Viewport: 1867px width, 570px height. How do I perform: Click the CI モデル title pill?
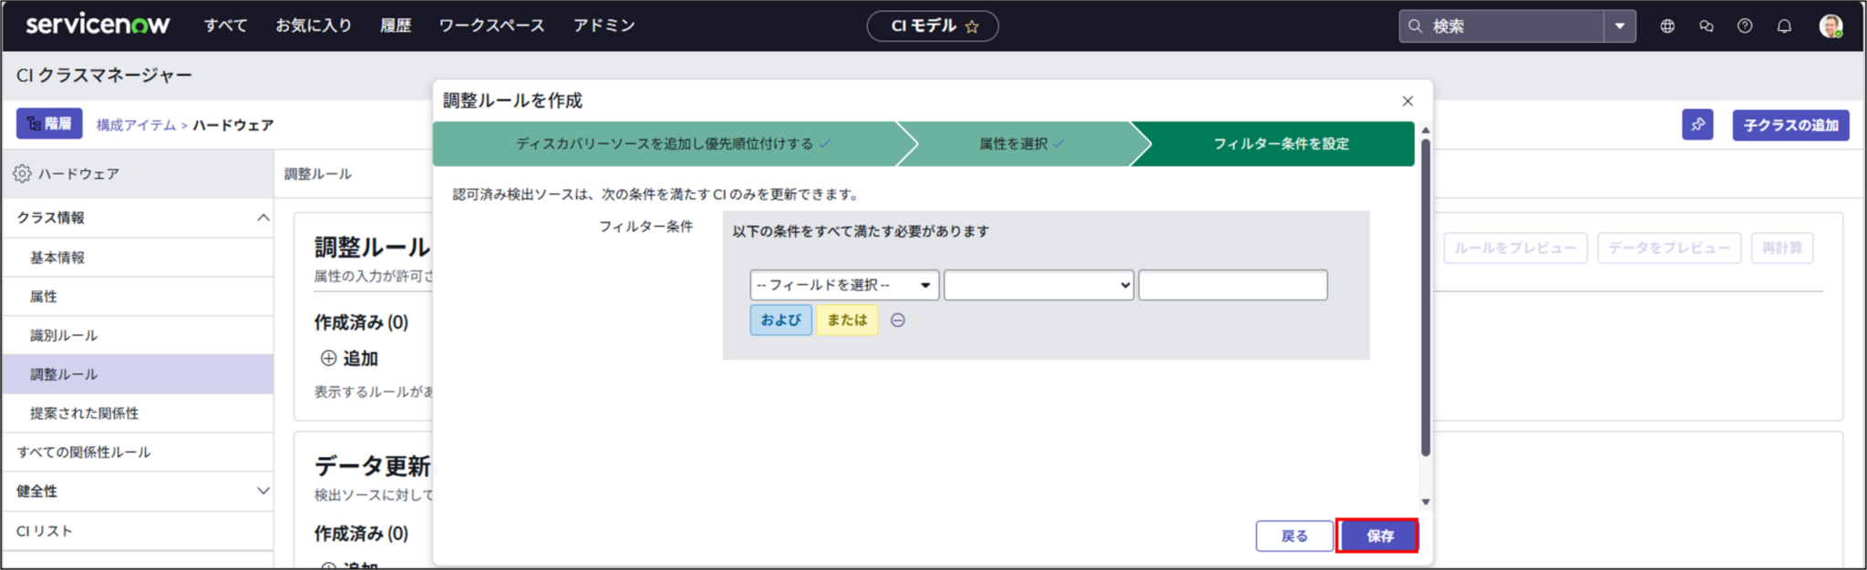933,26
